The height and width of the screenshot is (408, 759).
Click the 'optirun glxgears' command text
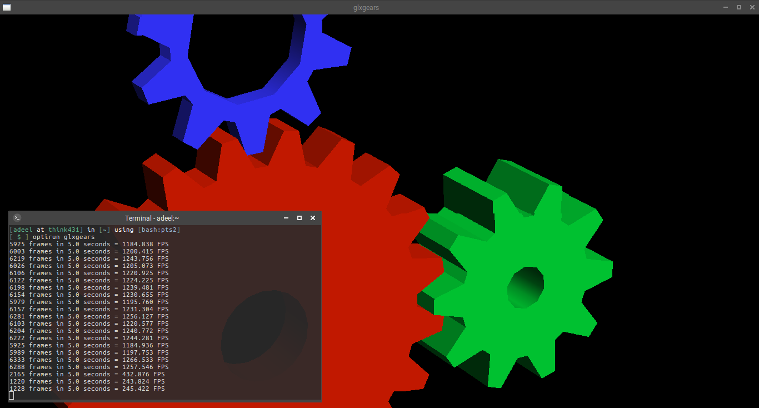click(64, 237)
